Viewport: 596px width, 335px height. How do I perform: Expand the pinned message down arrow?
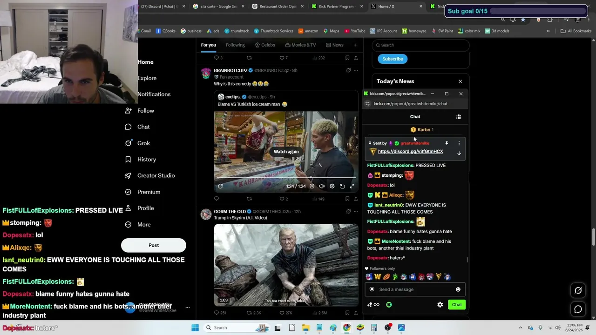point(459,153)
